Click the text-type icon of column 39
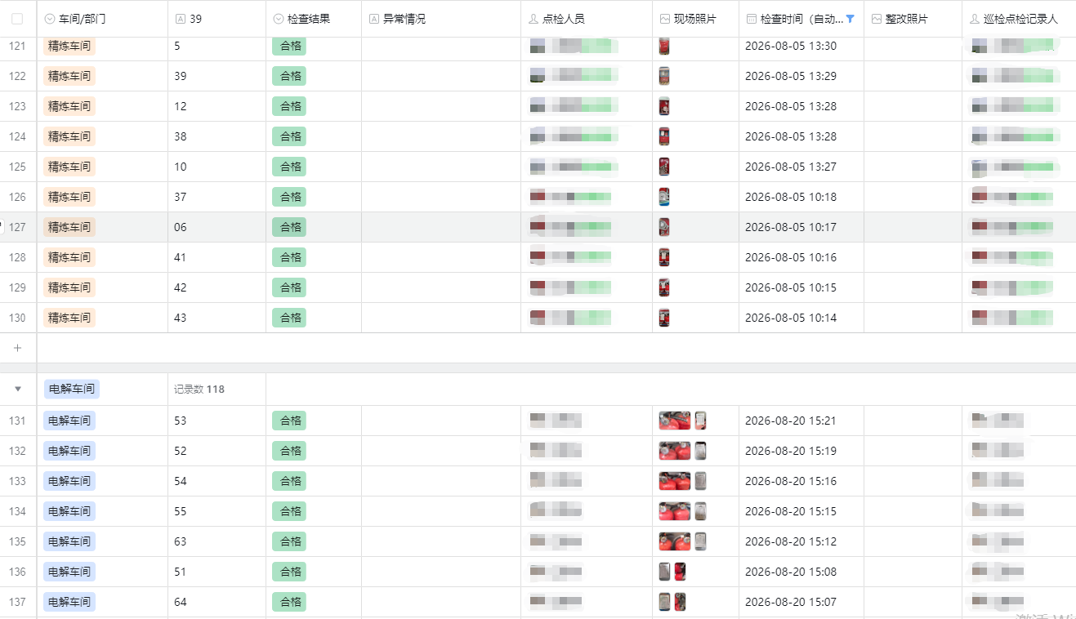 [x=180, y=18]
